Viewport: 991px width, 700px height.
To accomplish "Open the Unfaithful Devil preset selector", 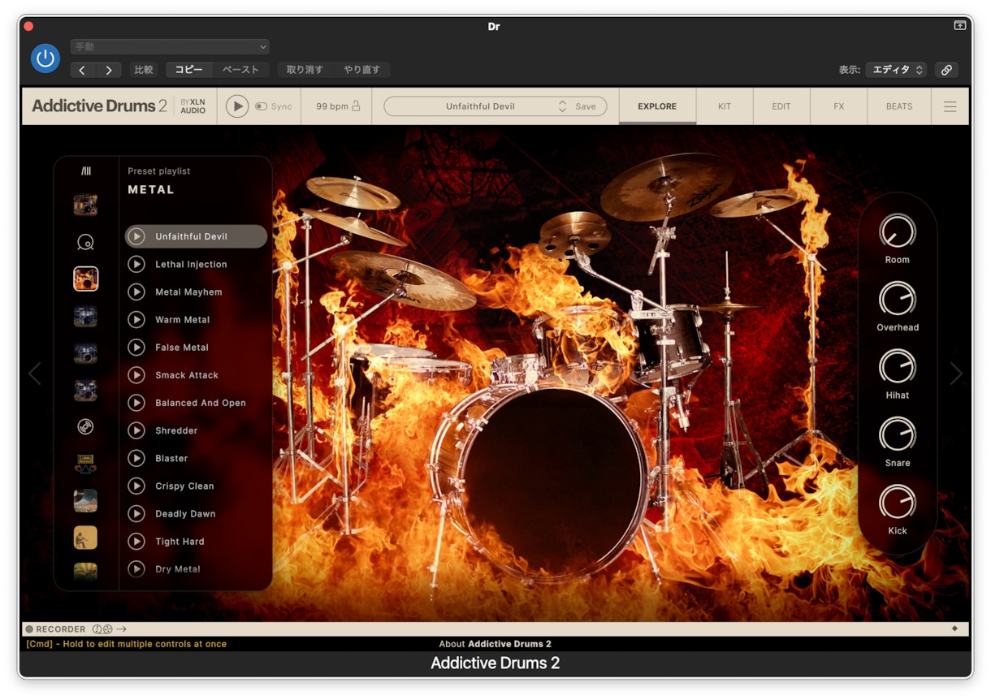I will coord(480,106).
